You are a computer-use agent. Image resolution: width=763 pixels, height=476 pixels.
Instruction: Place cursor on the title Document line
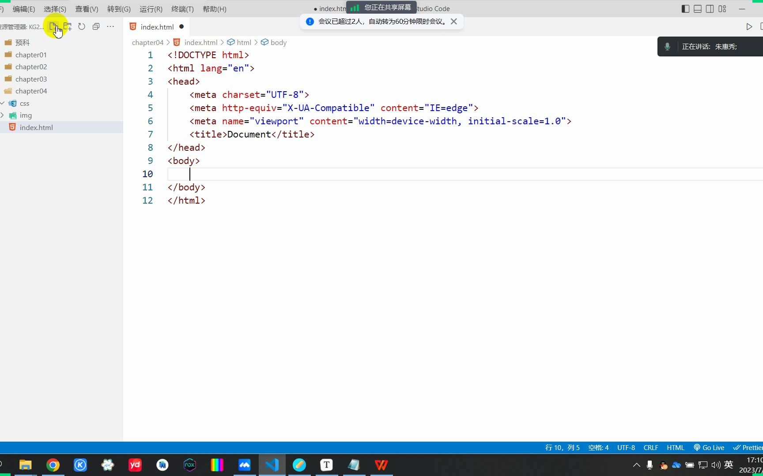click(252, 134)
